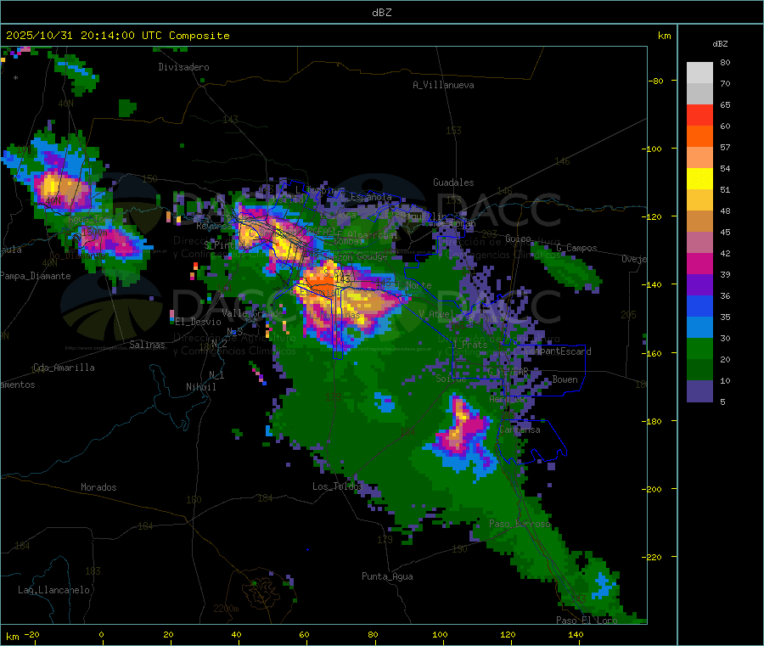
Task: Click the 140 tick on the horizontal km axis
Action: click(576, 634)
